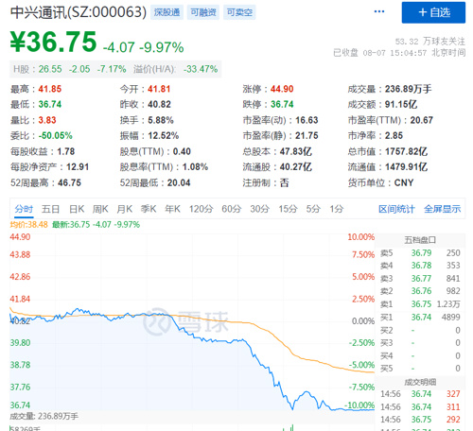Switch to the 15分 chart tab

pos(288,209)
